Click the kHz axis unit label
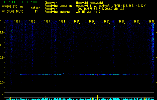The image size is (157, 100). (x=2, y=20)
